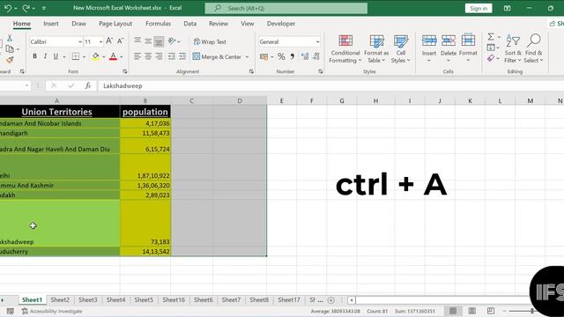Open Cell Styles gallery
This screenshot has width=564, height=317.
click(x=400, y=49)
